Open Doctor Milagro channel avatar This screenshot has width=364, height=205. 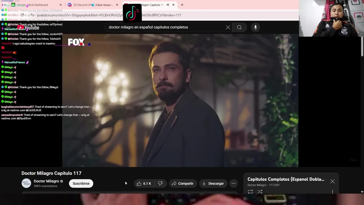26,183
